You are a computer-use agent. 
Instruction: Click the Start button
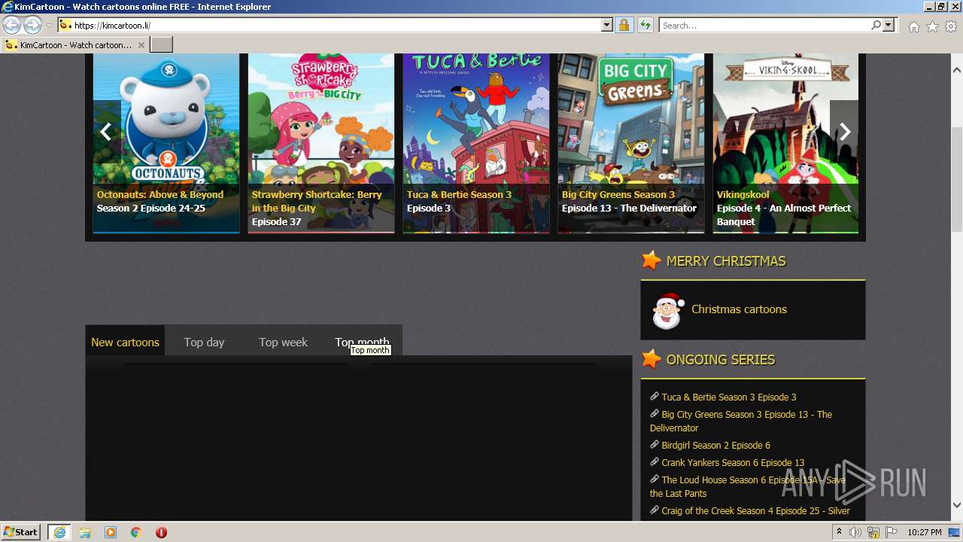[20, 532]
